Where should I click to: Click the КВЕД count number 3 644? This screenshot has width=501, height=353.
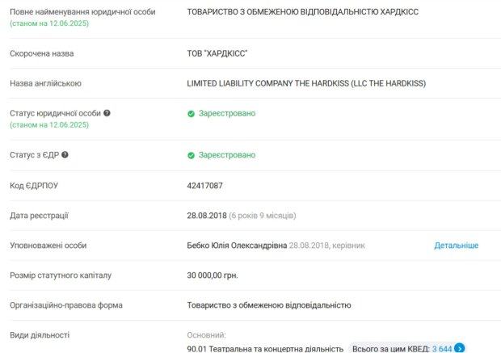440,348
